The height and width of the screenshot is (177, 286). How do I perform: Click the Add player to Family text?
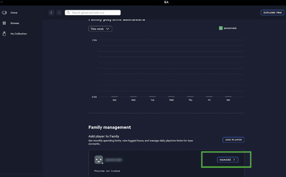tap(104, 136)
